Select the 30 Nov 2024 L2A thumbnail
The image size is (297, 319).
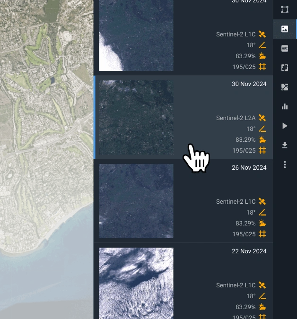[136, 117]
